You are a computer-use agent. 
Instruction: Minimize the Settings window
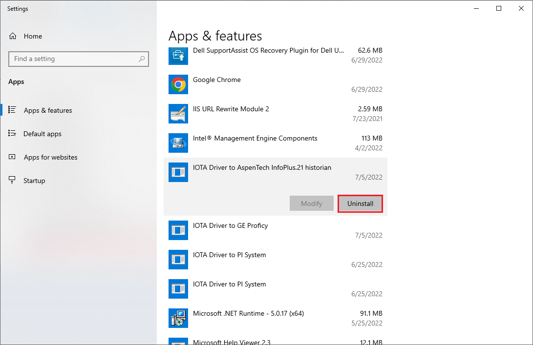click(476, 8)
